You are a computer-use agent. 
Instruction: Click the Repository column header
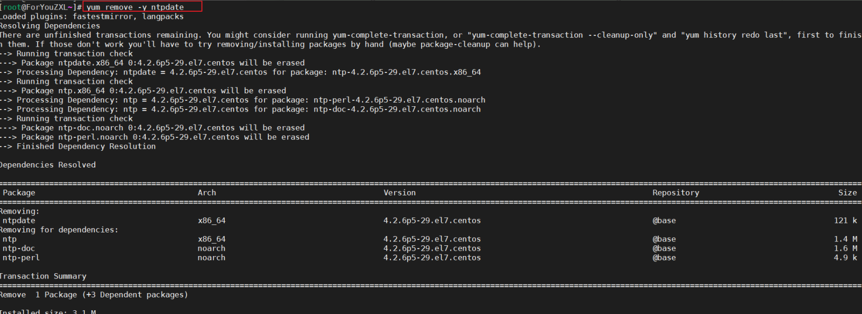tap(676, 193)
